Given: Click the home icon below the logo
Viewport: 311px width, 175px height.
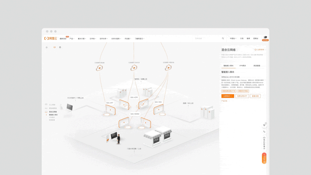Looking at the screenshot, I should tap(47, 47).
